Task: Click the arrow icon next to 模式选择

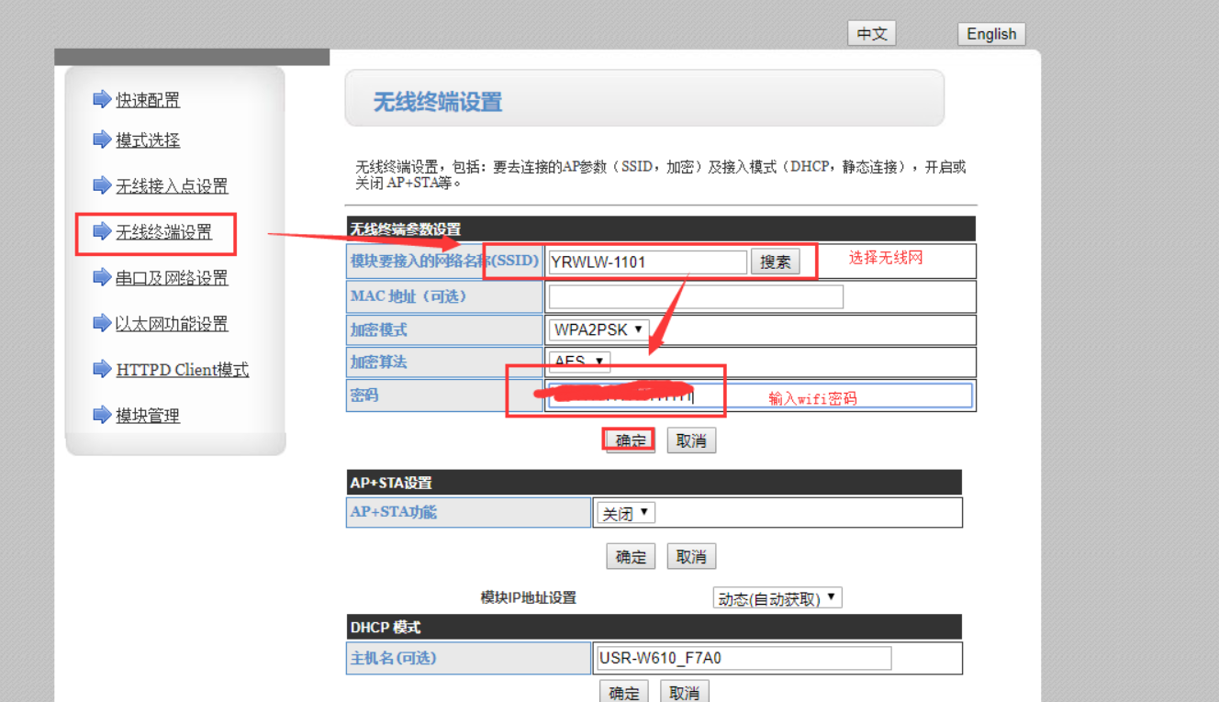Action: [102, 139]
